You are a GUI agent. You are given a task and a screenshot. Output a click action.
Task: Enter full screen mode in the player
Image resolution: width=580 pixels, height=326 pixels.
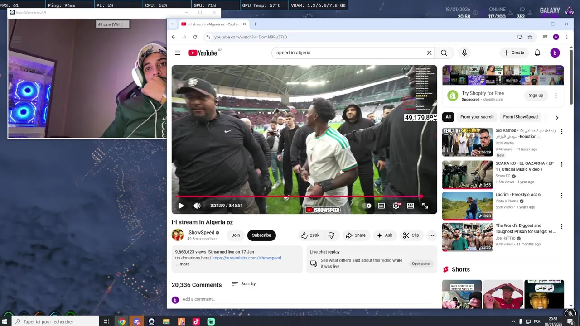425,206
